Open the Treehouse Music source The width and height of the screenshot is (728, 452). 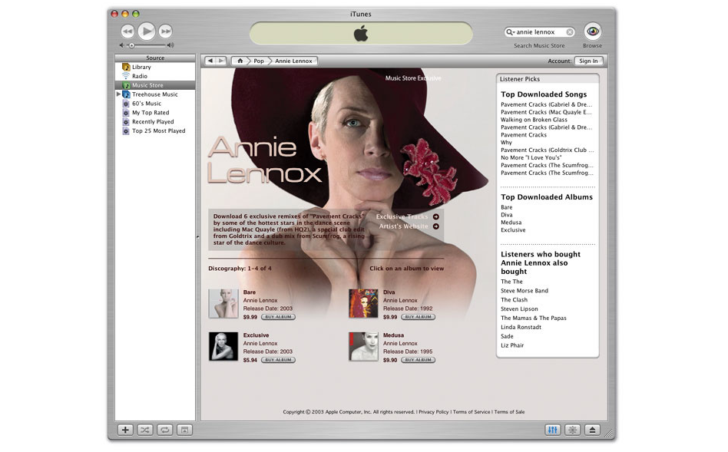click(155, 94)
